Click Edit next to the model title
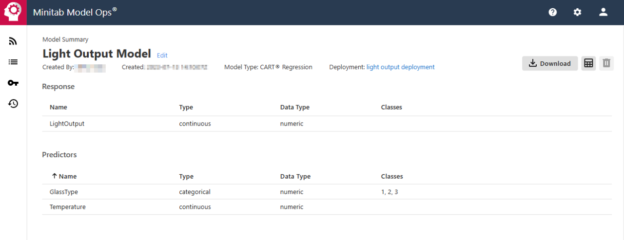The width and height of the screenshot is (624, 240). [162, 55]
